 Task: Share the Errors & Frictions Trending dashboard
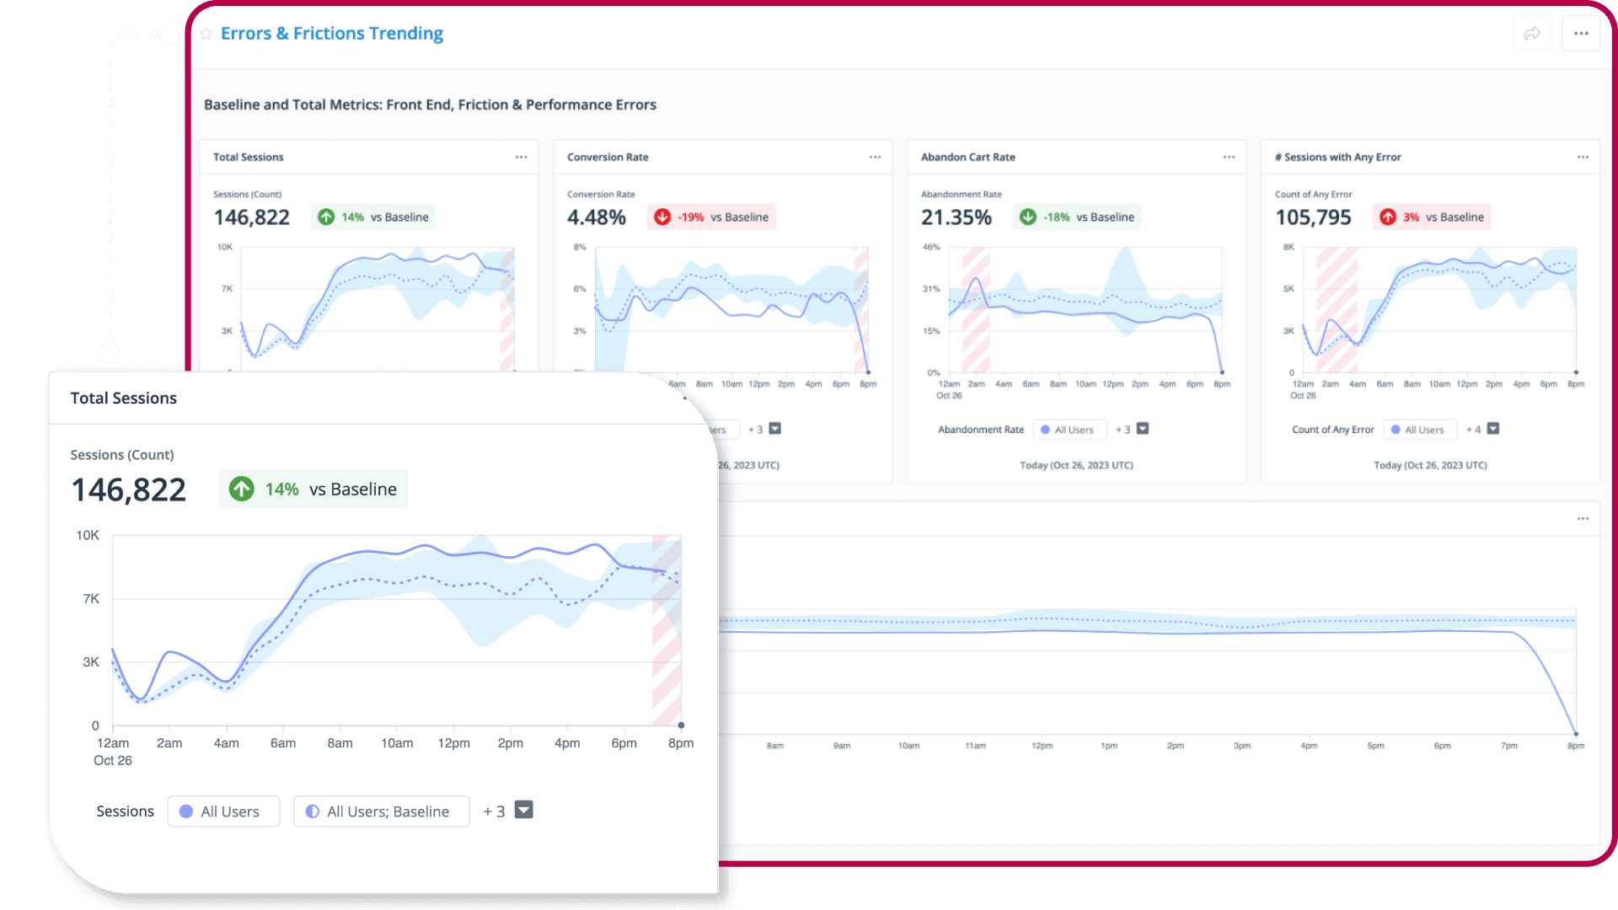[1532, 33]
